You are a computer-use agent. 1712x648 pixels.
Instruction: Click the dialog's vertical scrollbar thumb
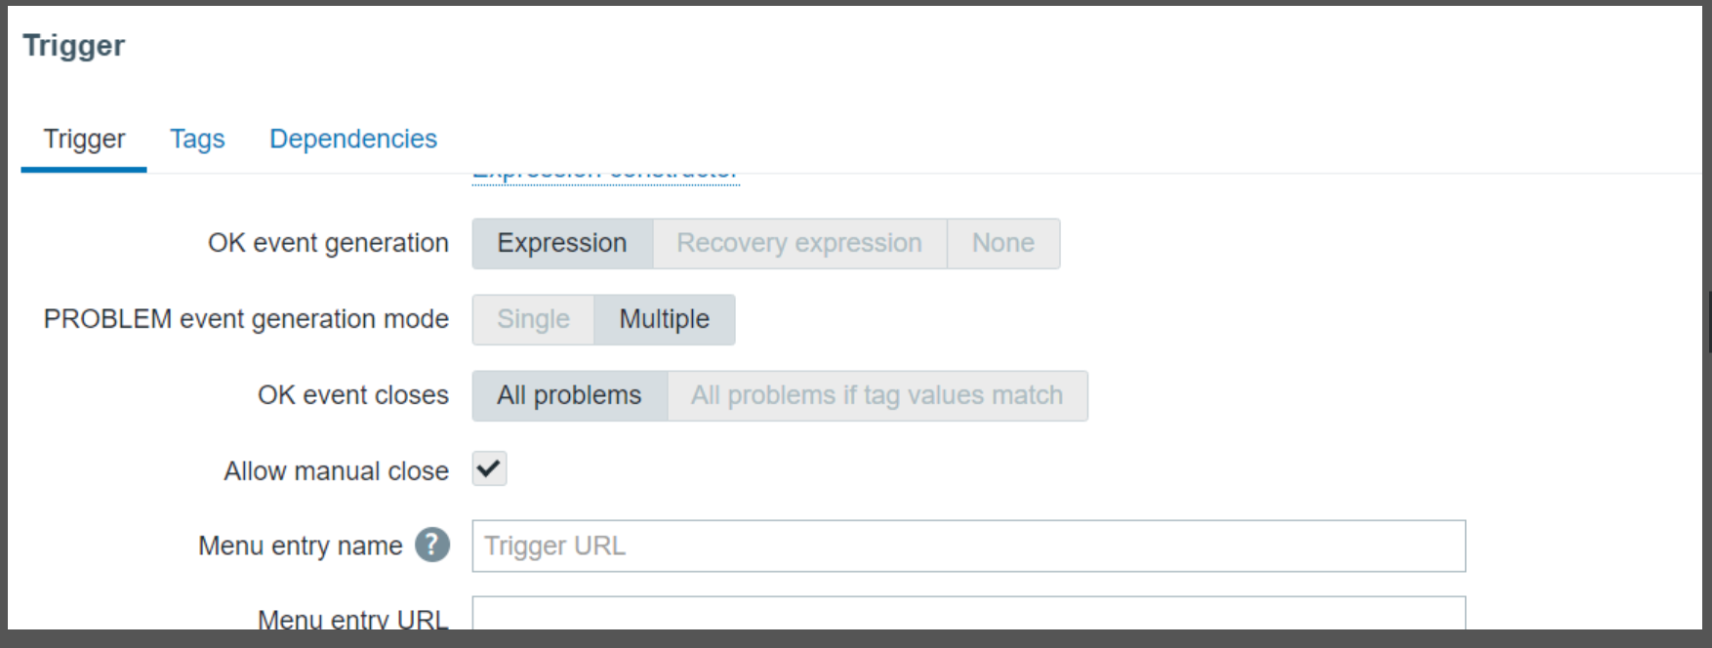1708,322
